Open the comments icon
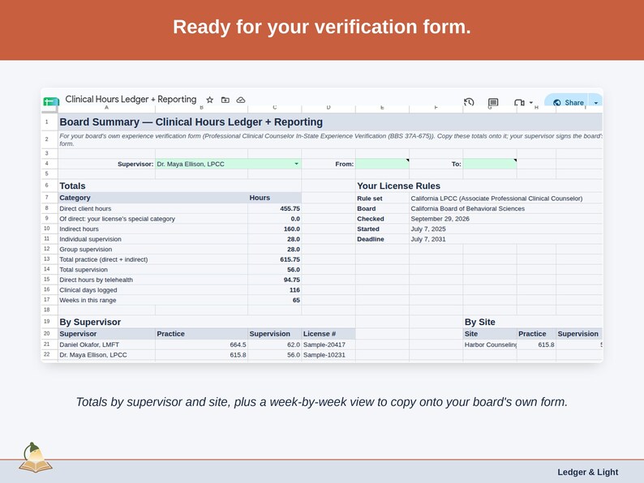644x483 pixels. coord(493,102)
